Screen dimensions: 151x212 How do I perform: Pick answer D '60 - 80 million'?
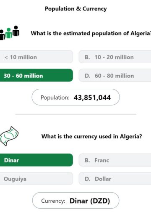(115, 75)
